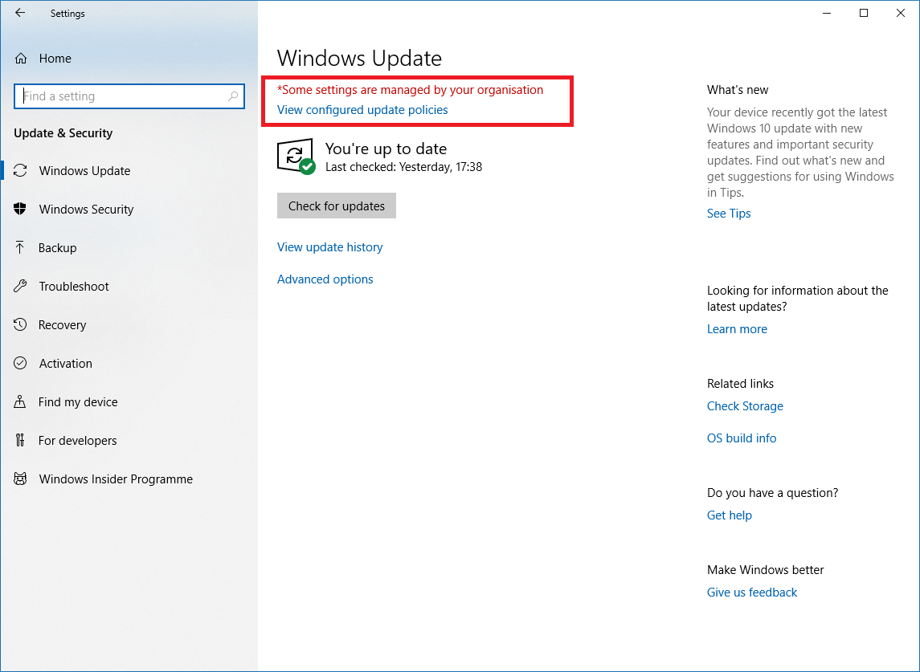Select Windows Update in the sidebar
The height and width of the screenshot is (672, 920).
tap(84, 171)
